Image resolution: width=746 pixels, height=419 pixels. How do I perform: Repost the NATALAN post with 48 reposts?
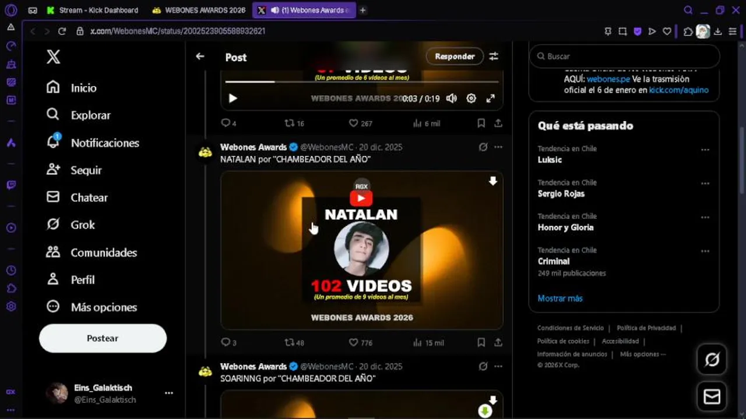294,343
